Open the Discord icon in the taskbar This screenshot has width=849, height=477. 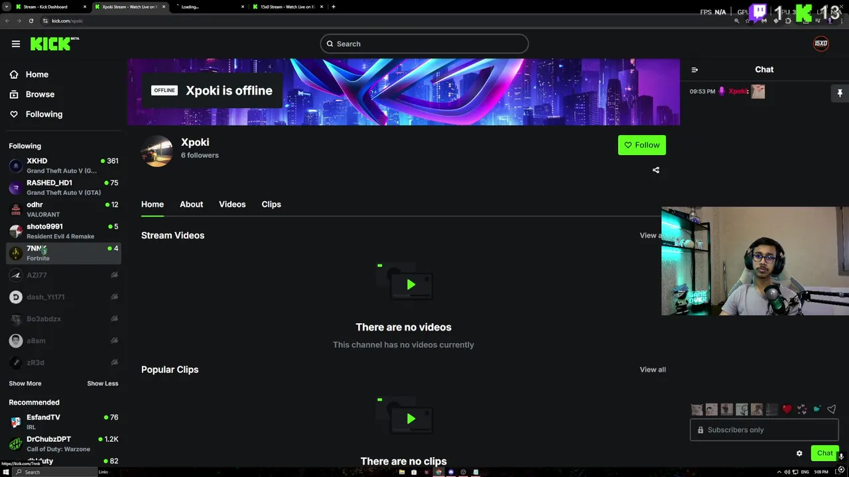pyautogui.click(x=451, y=472)
